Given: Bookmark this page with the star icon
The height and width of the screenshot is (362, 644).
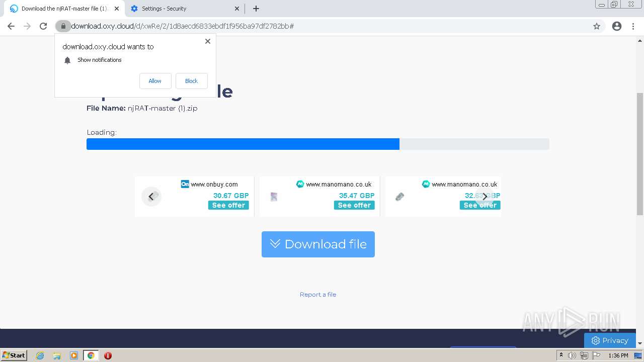Looking at the screenshot, I should [597, 26].
